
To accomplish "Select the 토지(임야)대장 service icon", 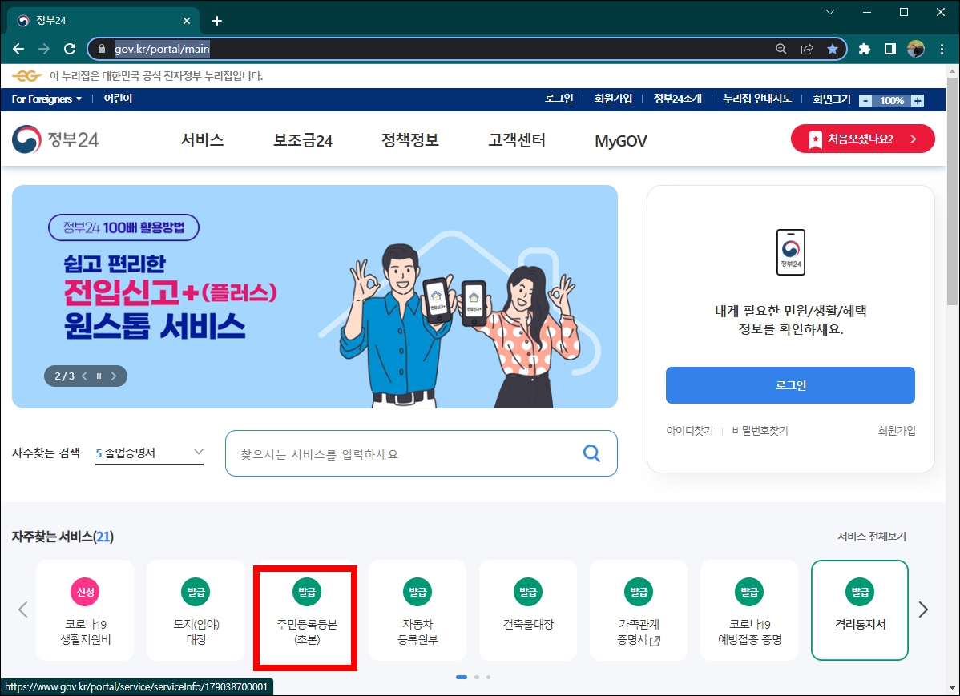I will [196, 610].
